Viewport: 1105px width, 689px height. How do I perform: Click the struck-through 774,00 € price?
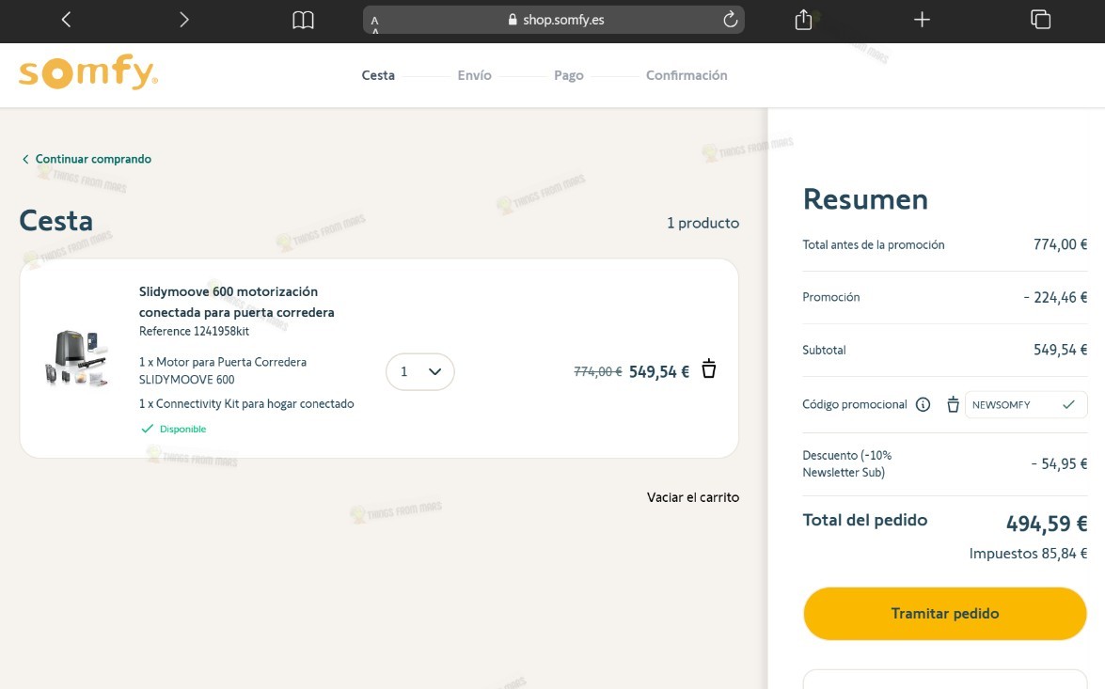click(x=597, y=371)
